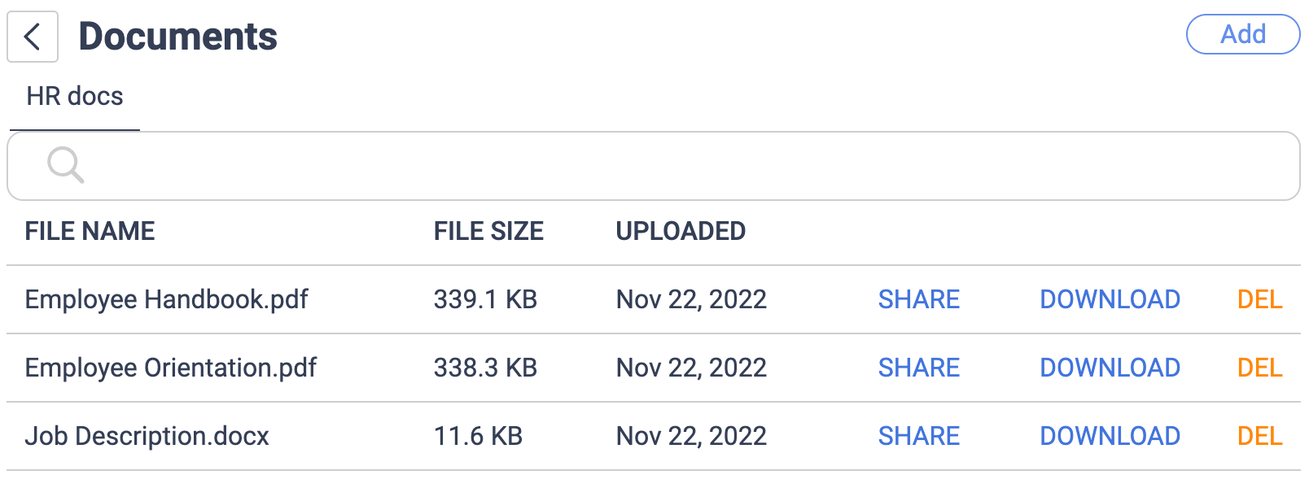This screenshot has height=488, width=1309.
Task: Download the Employee Handbook.pdf file
Action: (1110, 299)
